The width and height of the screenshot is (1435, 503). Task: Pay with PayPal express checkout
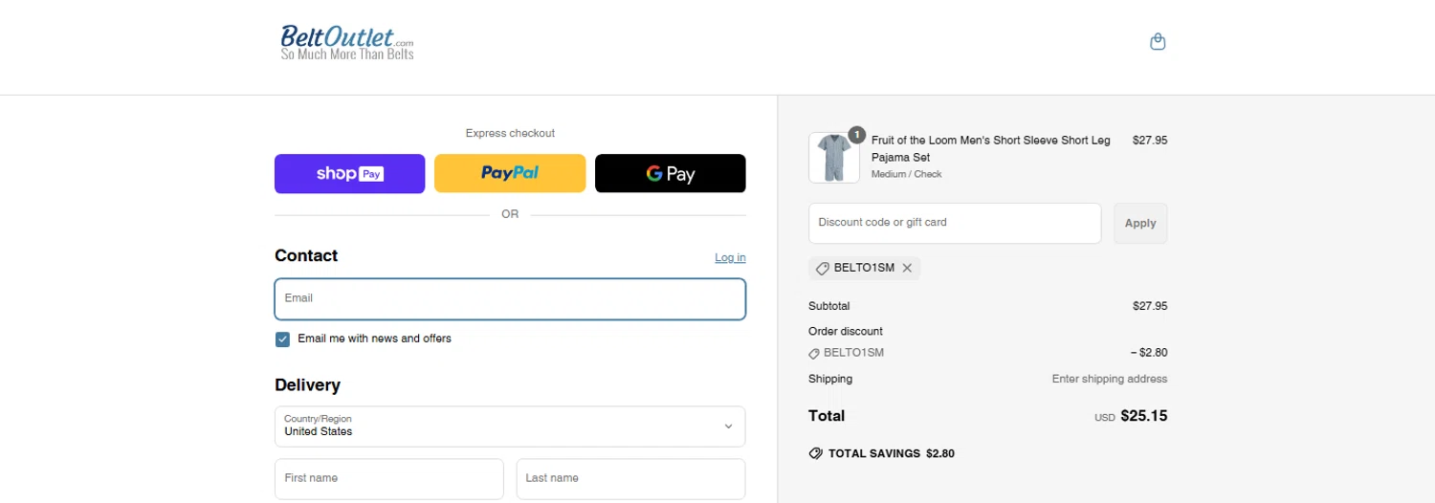510,174
